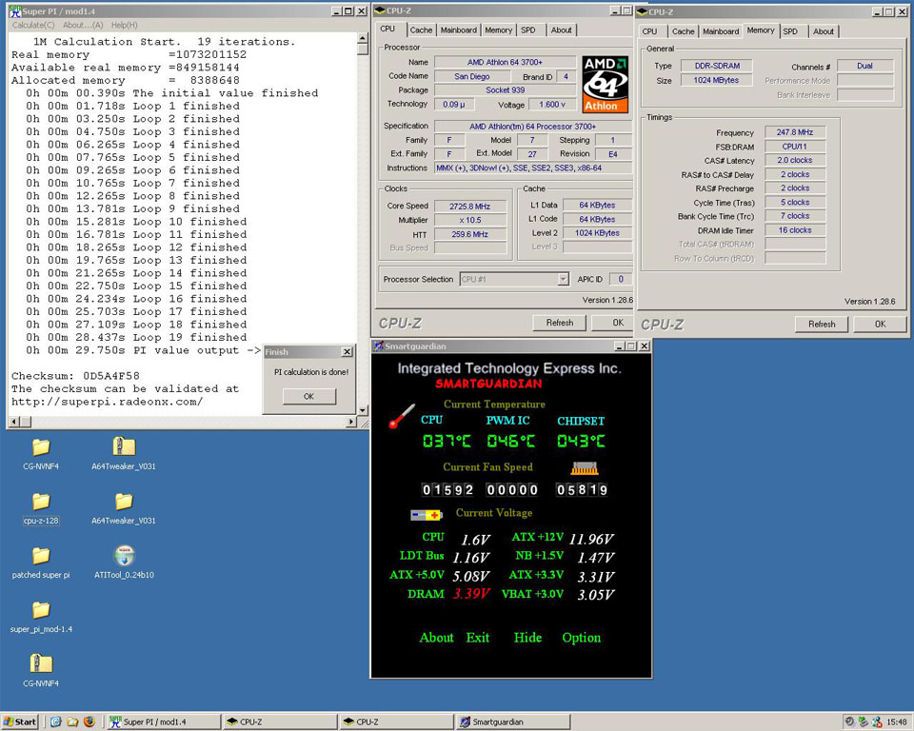Open the ATITool_0.24b10 desktop icon
The width and height of the screenshot is (914, 731).
click(124, 556)
